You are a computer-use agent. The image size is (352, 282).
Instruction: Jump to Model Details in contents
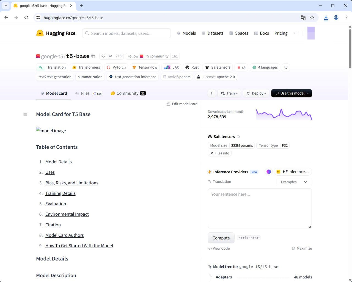pyautogui.click(x=59, y=162)
